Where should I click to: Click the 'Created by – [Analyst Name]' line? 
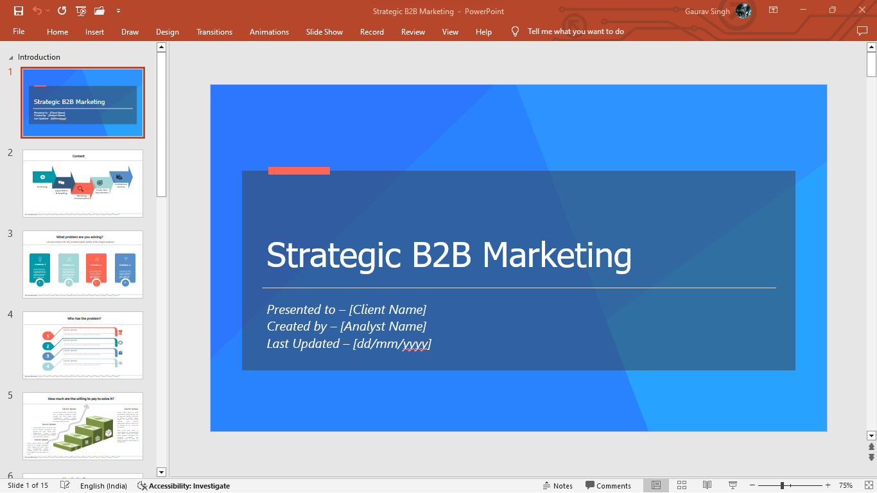point(347,326)
